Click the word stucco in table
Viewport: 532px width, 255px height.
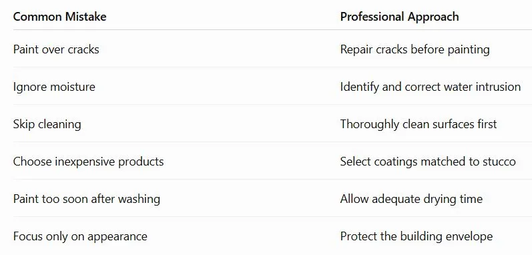(499, 162)
